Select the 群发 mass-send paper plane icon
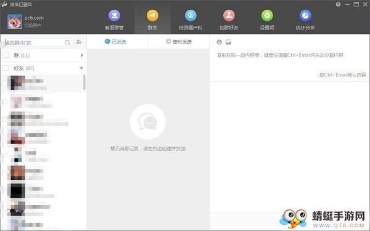The image size is (370, 231). click(152, 15)
